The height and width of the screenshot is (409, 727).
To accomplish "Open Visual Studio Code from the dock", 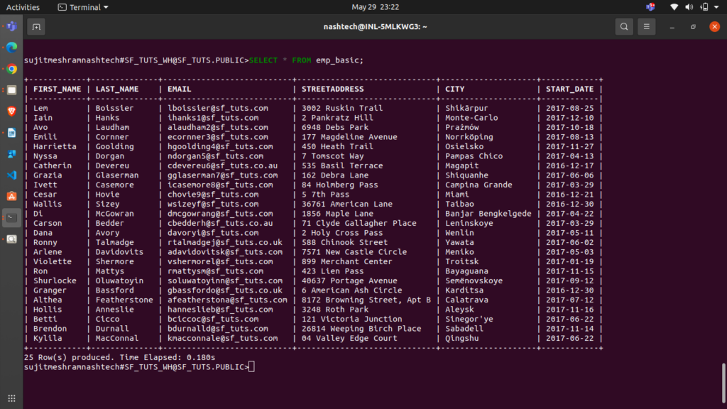I will 11,175.
